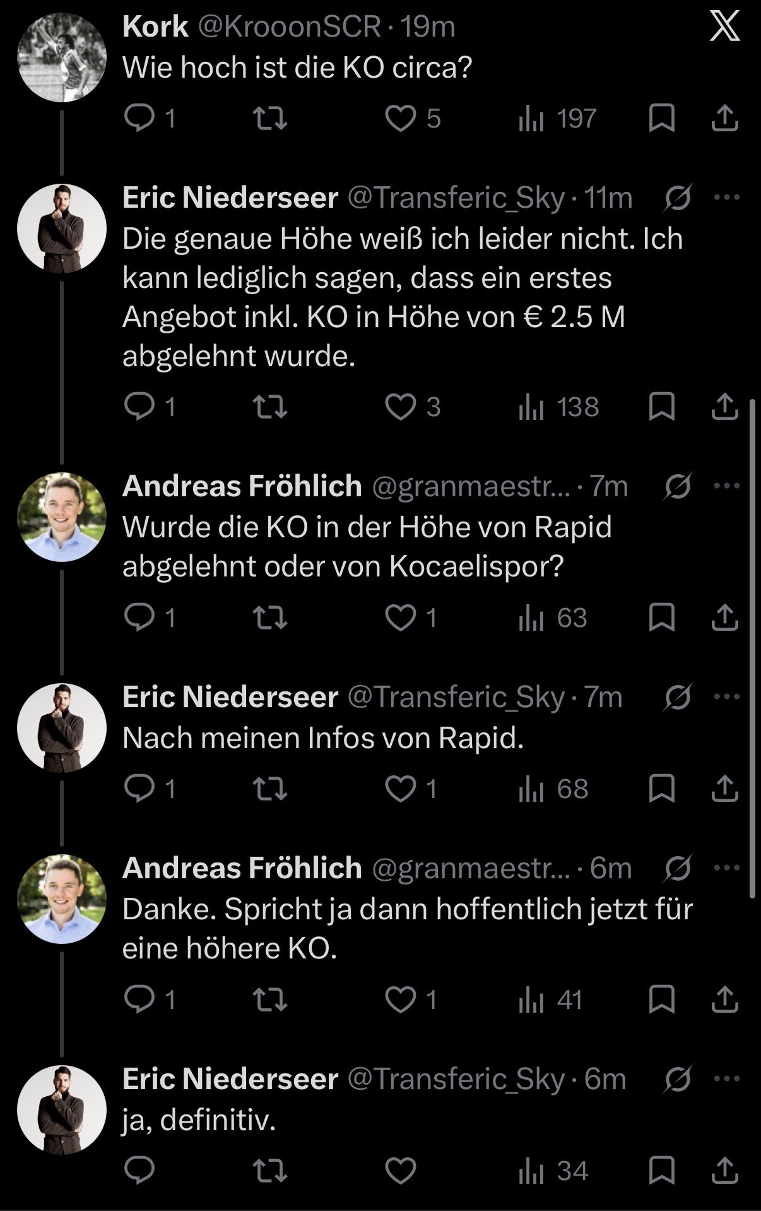Open more options on Eric's 7m tweet

(x=726, y=696)
